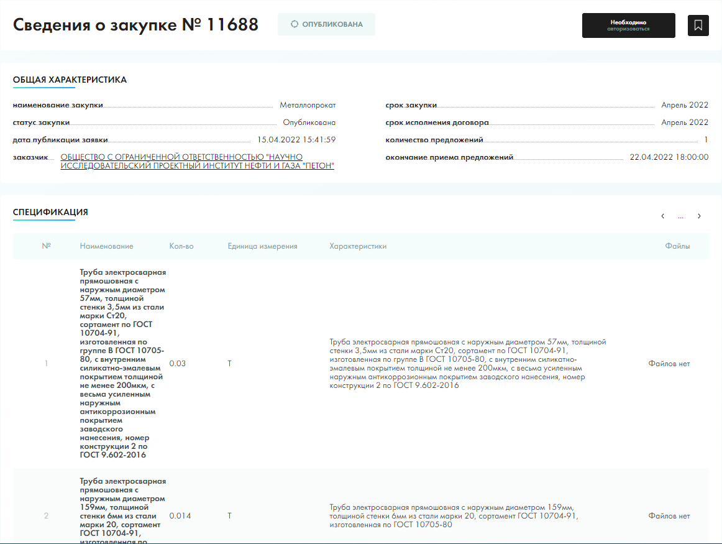Viewport: 722px width, 544px height.
Task: Click the 'срок закупки' field label
Action: pos(411,106)
